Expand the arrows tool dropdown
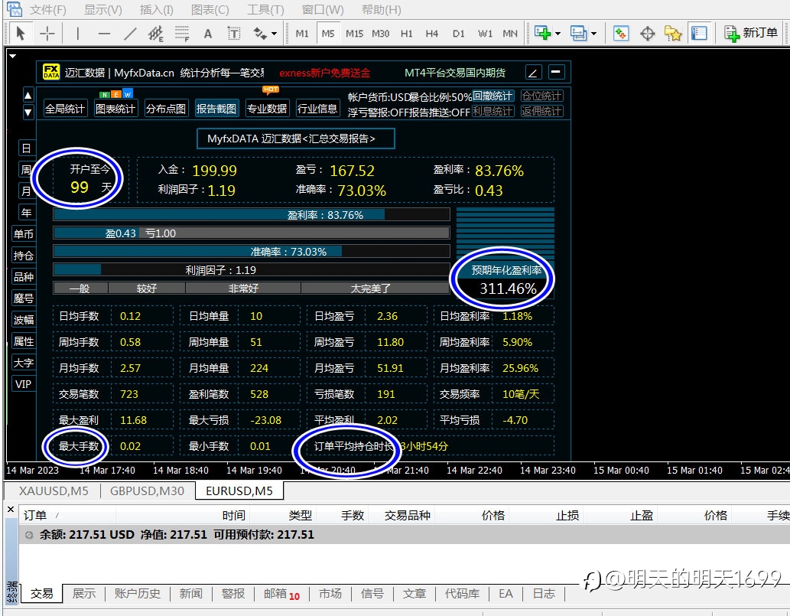The image size is (790, 616). [274, 34]
